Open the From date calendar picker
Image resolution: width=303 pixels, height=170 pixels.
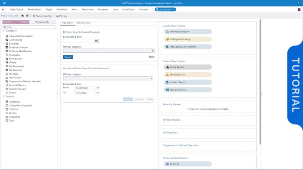(x=97, y=88)
